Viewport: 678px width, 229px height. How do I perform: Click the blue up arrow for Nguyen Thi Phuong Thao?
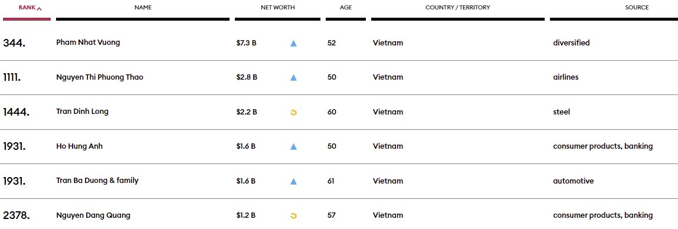click(x=294, y=77)
